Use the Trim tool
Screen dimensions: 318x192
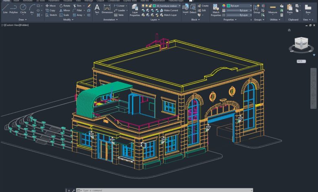(77, 6)
